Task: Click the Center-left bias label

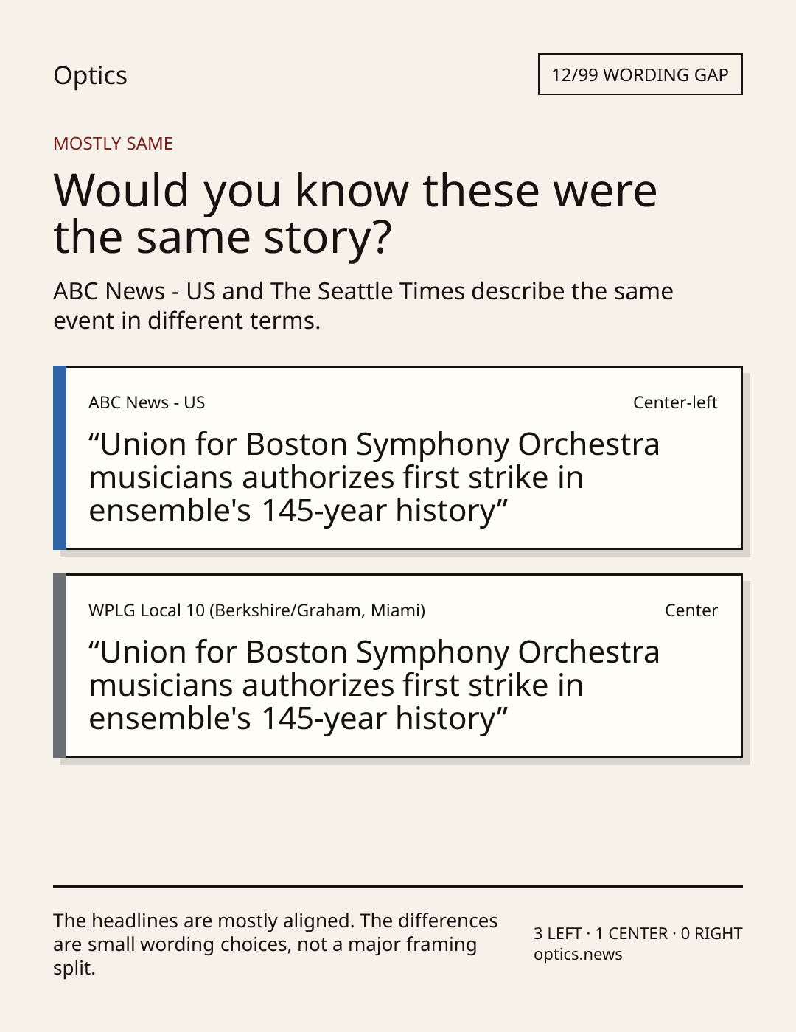Action: tap(675, 402)
